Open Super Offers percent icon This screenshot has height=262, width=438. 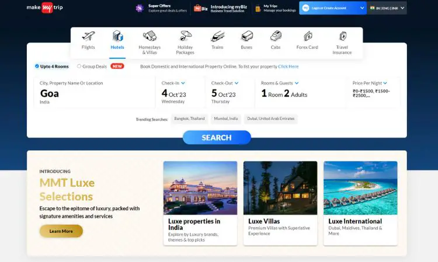[x=140, y=8]
